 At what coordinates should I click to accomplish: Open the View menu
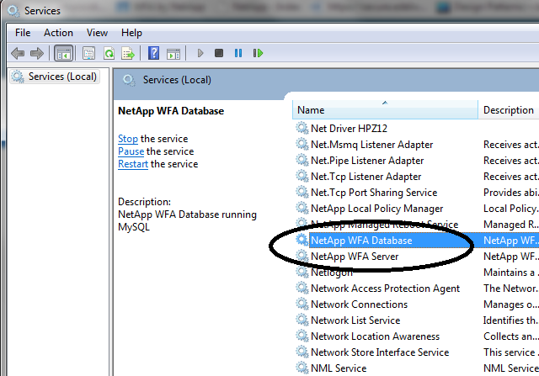[98, 33]
